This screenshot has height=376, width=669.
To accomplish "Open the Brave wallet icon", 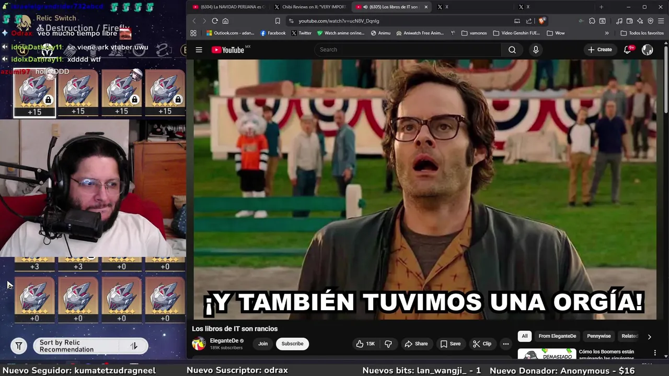I will pos(630,21).
